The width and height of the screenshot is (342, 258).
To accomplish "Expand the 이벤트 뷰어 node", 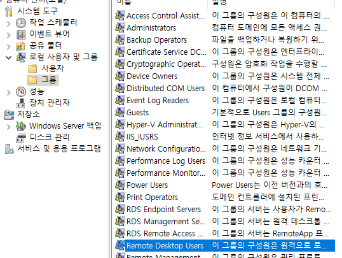I will coord(9,35).
